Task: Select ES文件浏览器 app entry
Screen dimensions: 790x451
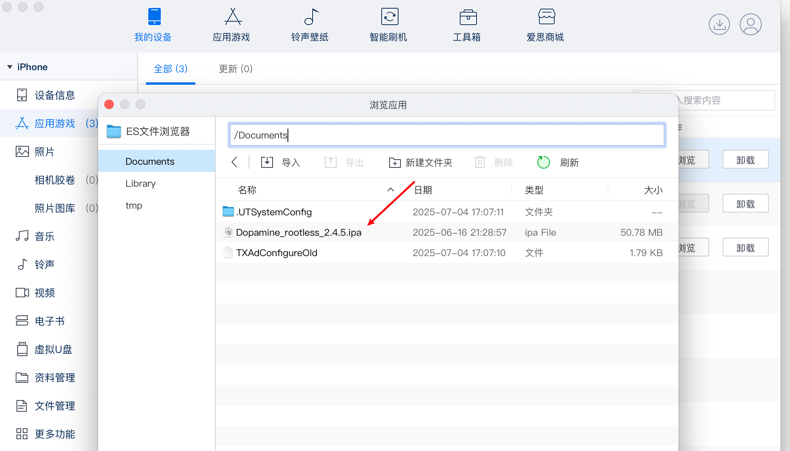Action: (x=157, y=131)
